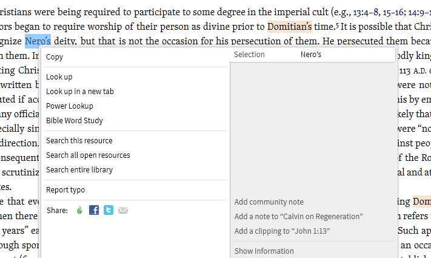Share selection by email envelope icon
The image size is (431, 258).
(123, 210)
